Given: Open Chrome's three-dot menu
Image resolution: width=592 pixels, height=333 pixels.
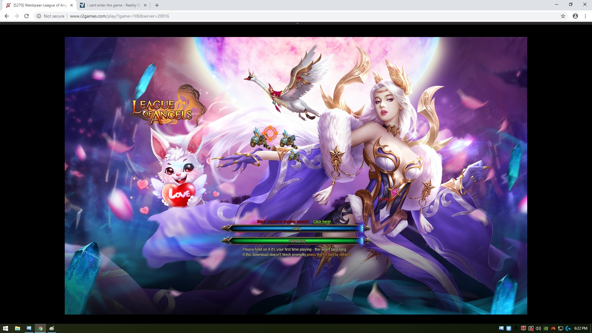Looking at the screenshot, I should point(585,16).
